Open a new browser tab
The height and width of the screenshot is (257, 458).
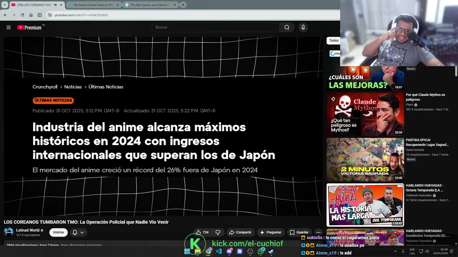(183, 5)
